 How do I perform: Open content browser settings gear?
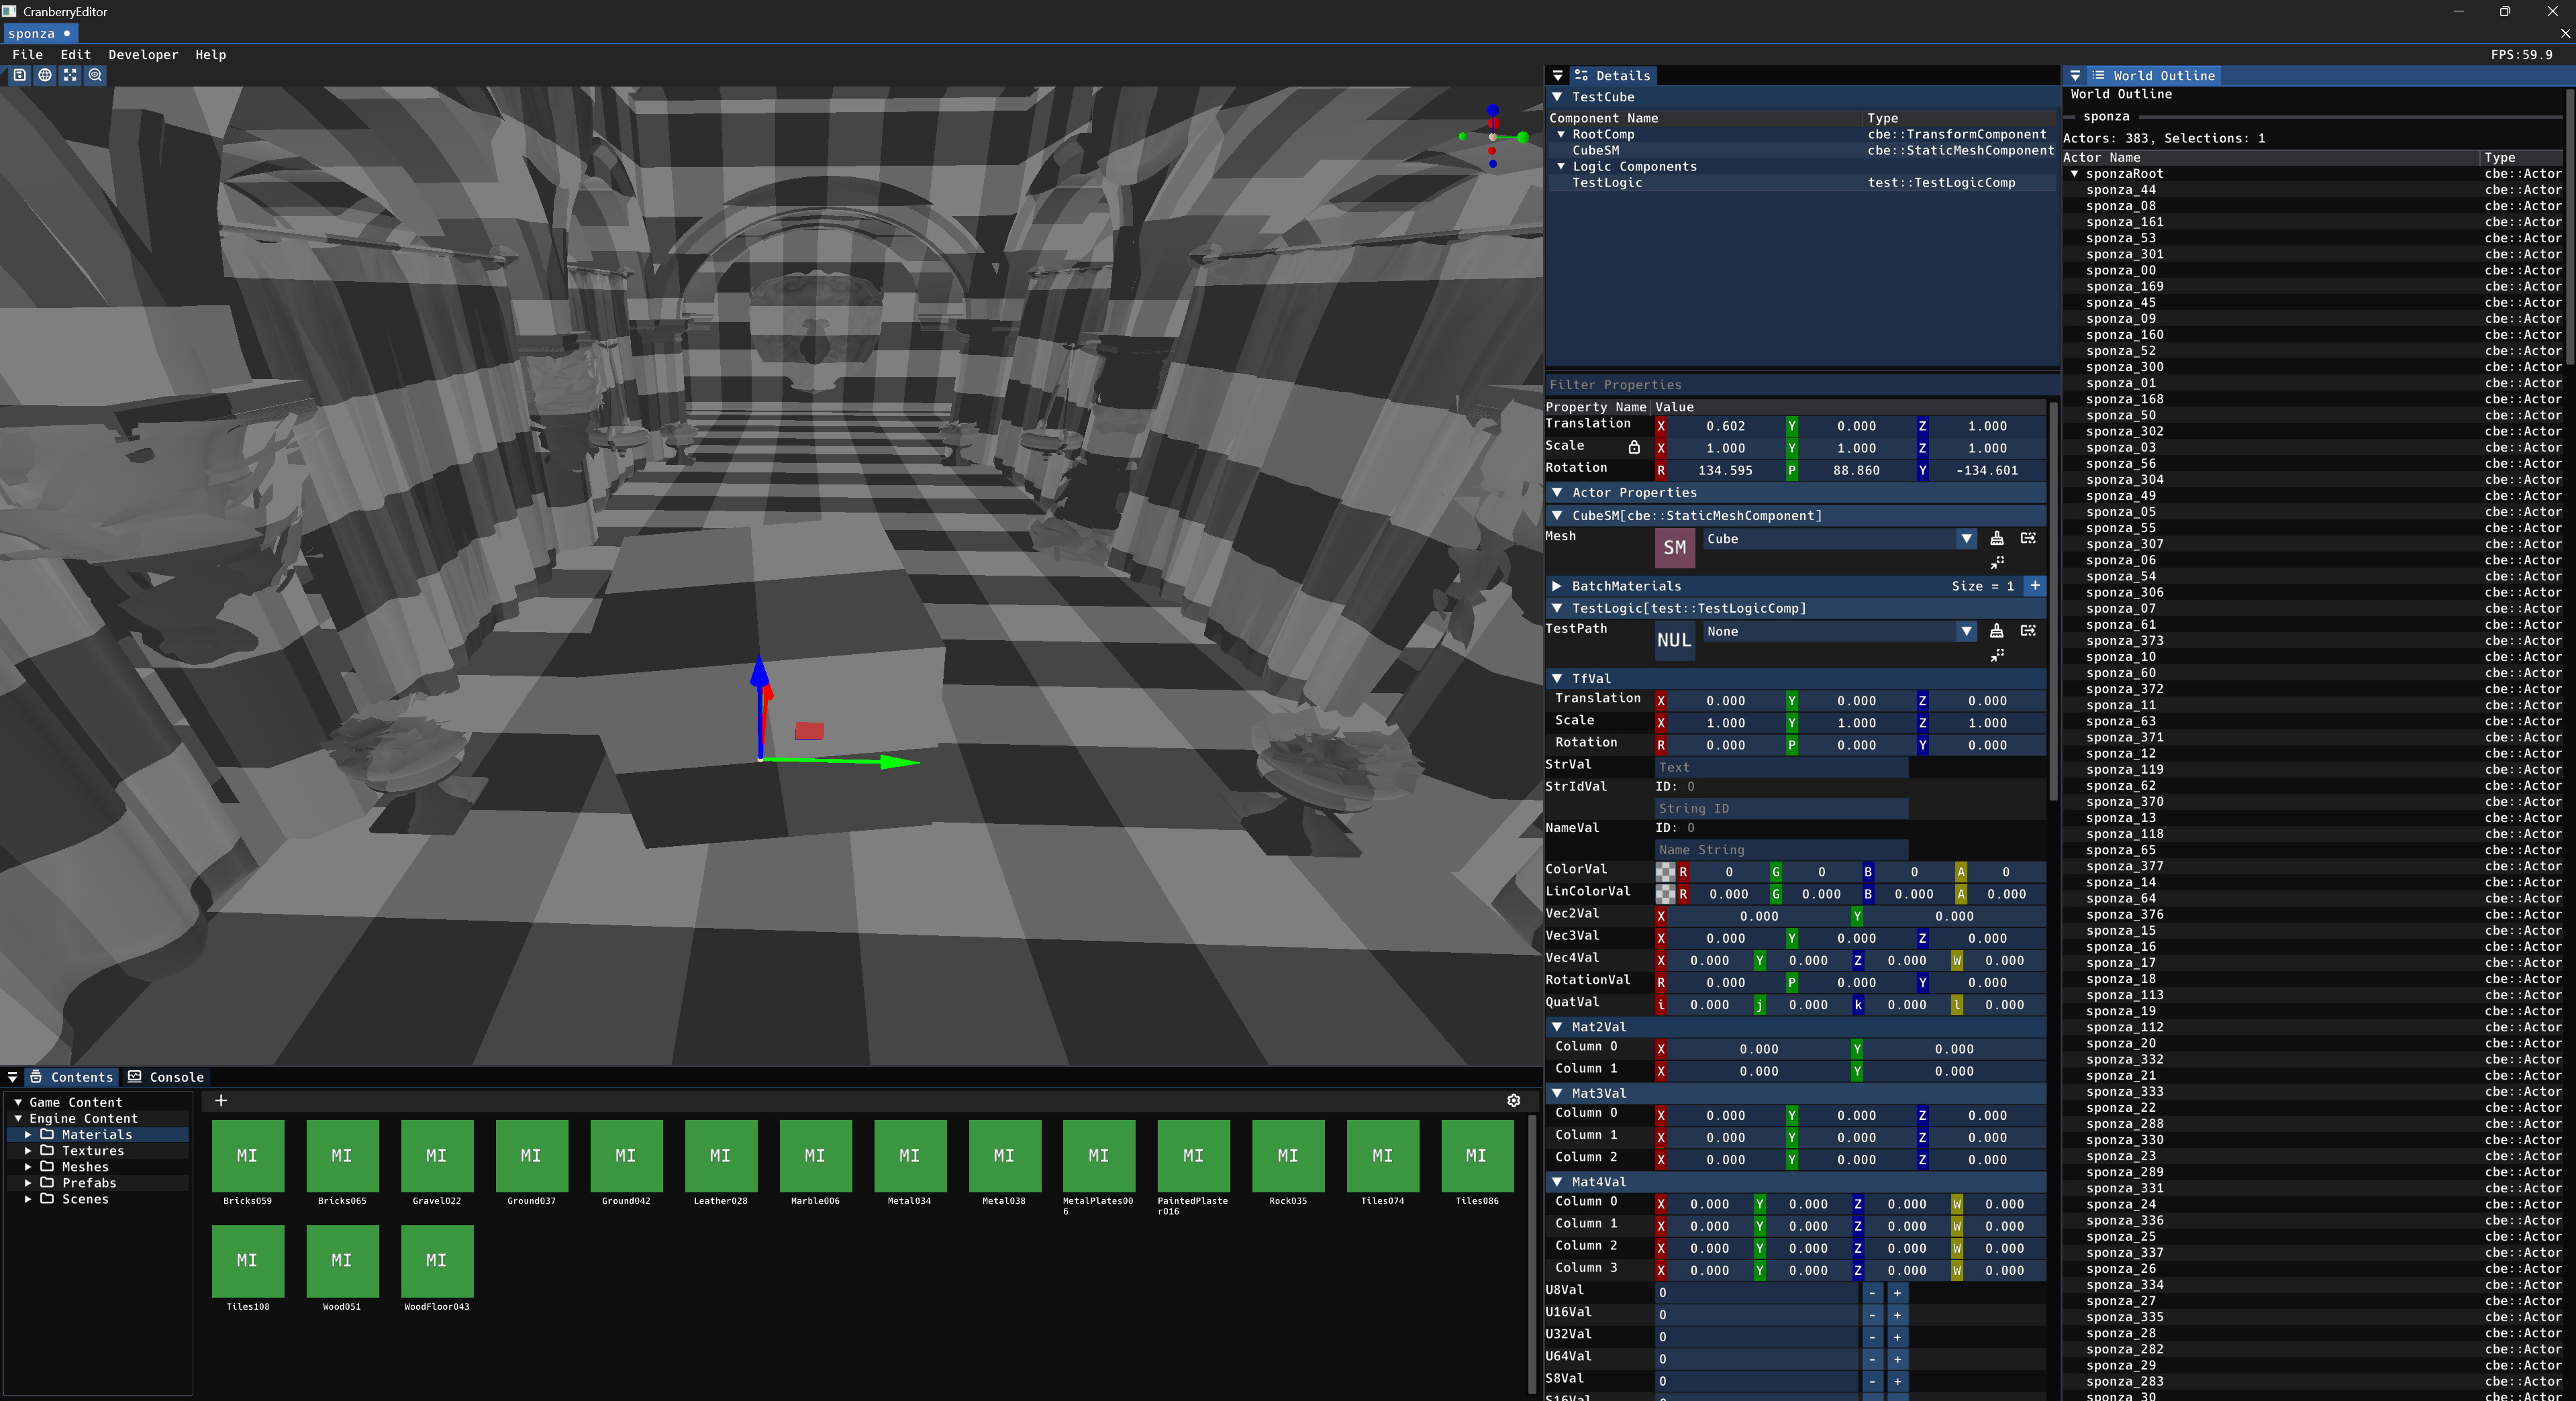pos(1513,1101)
